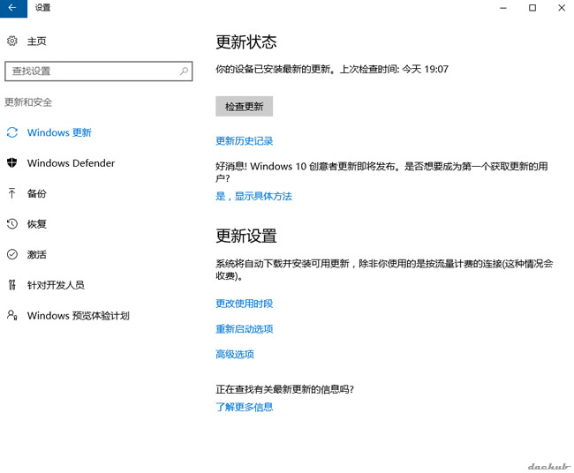Select the 激活 section
574x473 pixels.
click(x=36, y=254)
